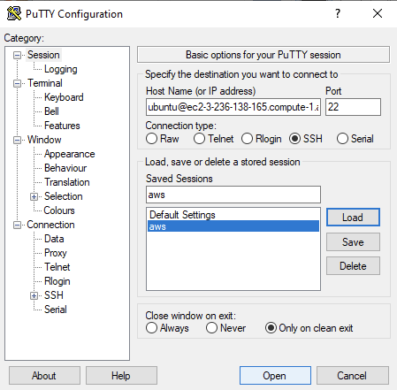
Task: Select the Telnet connection type radio button
Action: coord(199,139)
